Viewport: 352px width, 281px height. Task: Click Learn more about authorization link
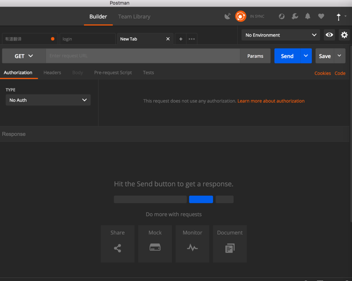point(271,101)
